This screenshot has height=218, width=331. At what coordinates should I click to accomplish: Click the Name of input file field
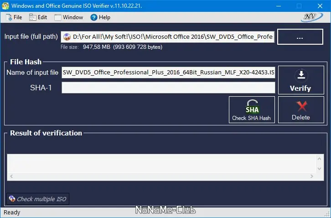(x=168, y=73)
